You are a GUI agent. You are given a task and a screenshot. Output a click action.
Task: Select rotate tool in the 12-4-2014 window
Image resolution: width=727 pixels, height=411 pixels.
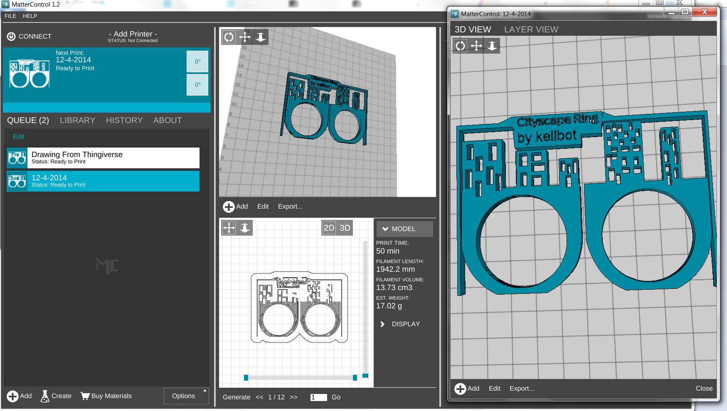click(x=461, y=46)
